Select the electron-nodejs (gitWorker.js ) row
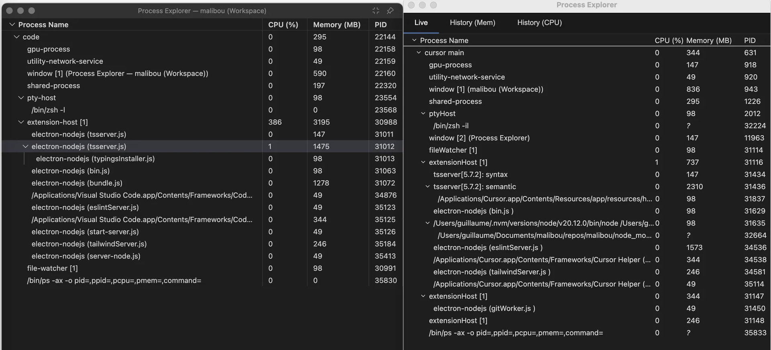Screen dimensions: 771x350 point(587,309)
